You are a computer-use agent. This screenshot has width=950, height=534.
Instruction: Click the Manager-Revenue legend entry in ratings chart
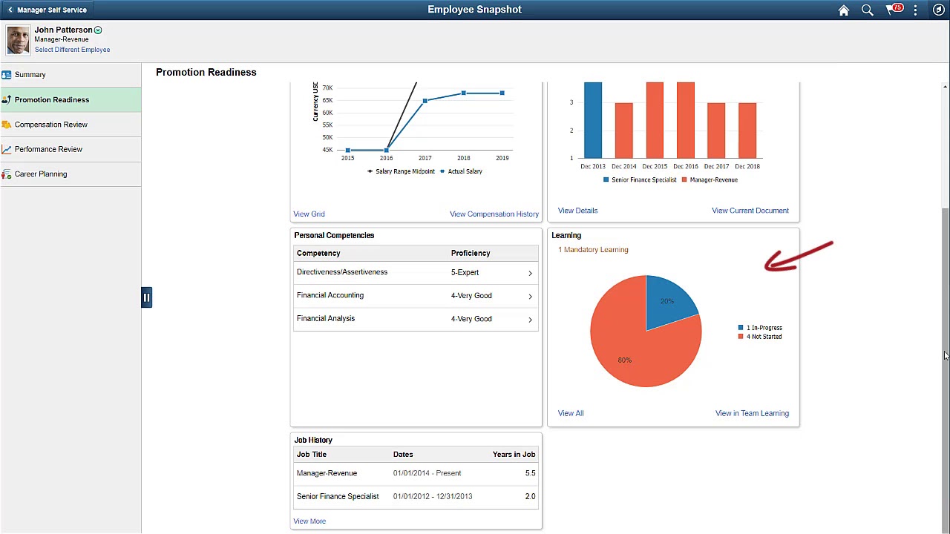[710, 180]
